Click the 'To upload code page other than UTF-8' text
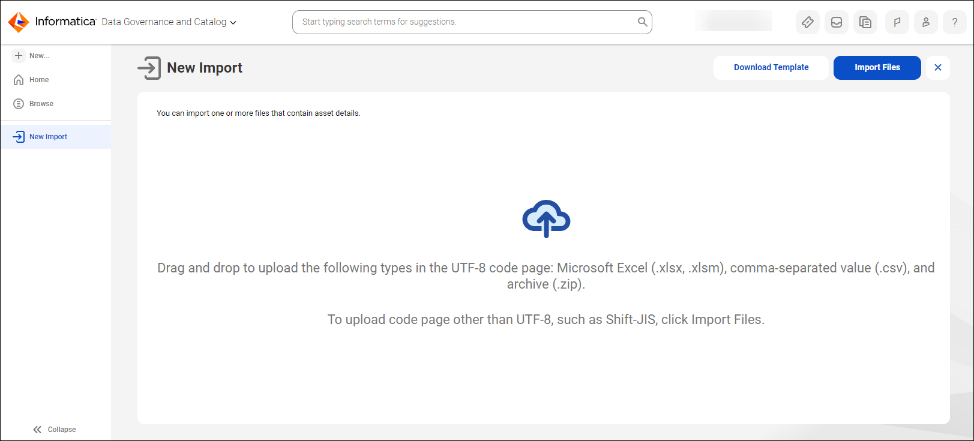Image resolution: width=974 pixels, height=441 pixels. click(546, 320)
